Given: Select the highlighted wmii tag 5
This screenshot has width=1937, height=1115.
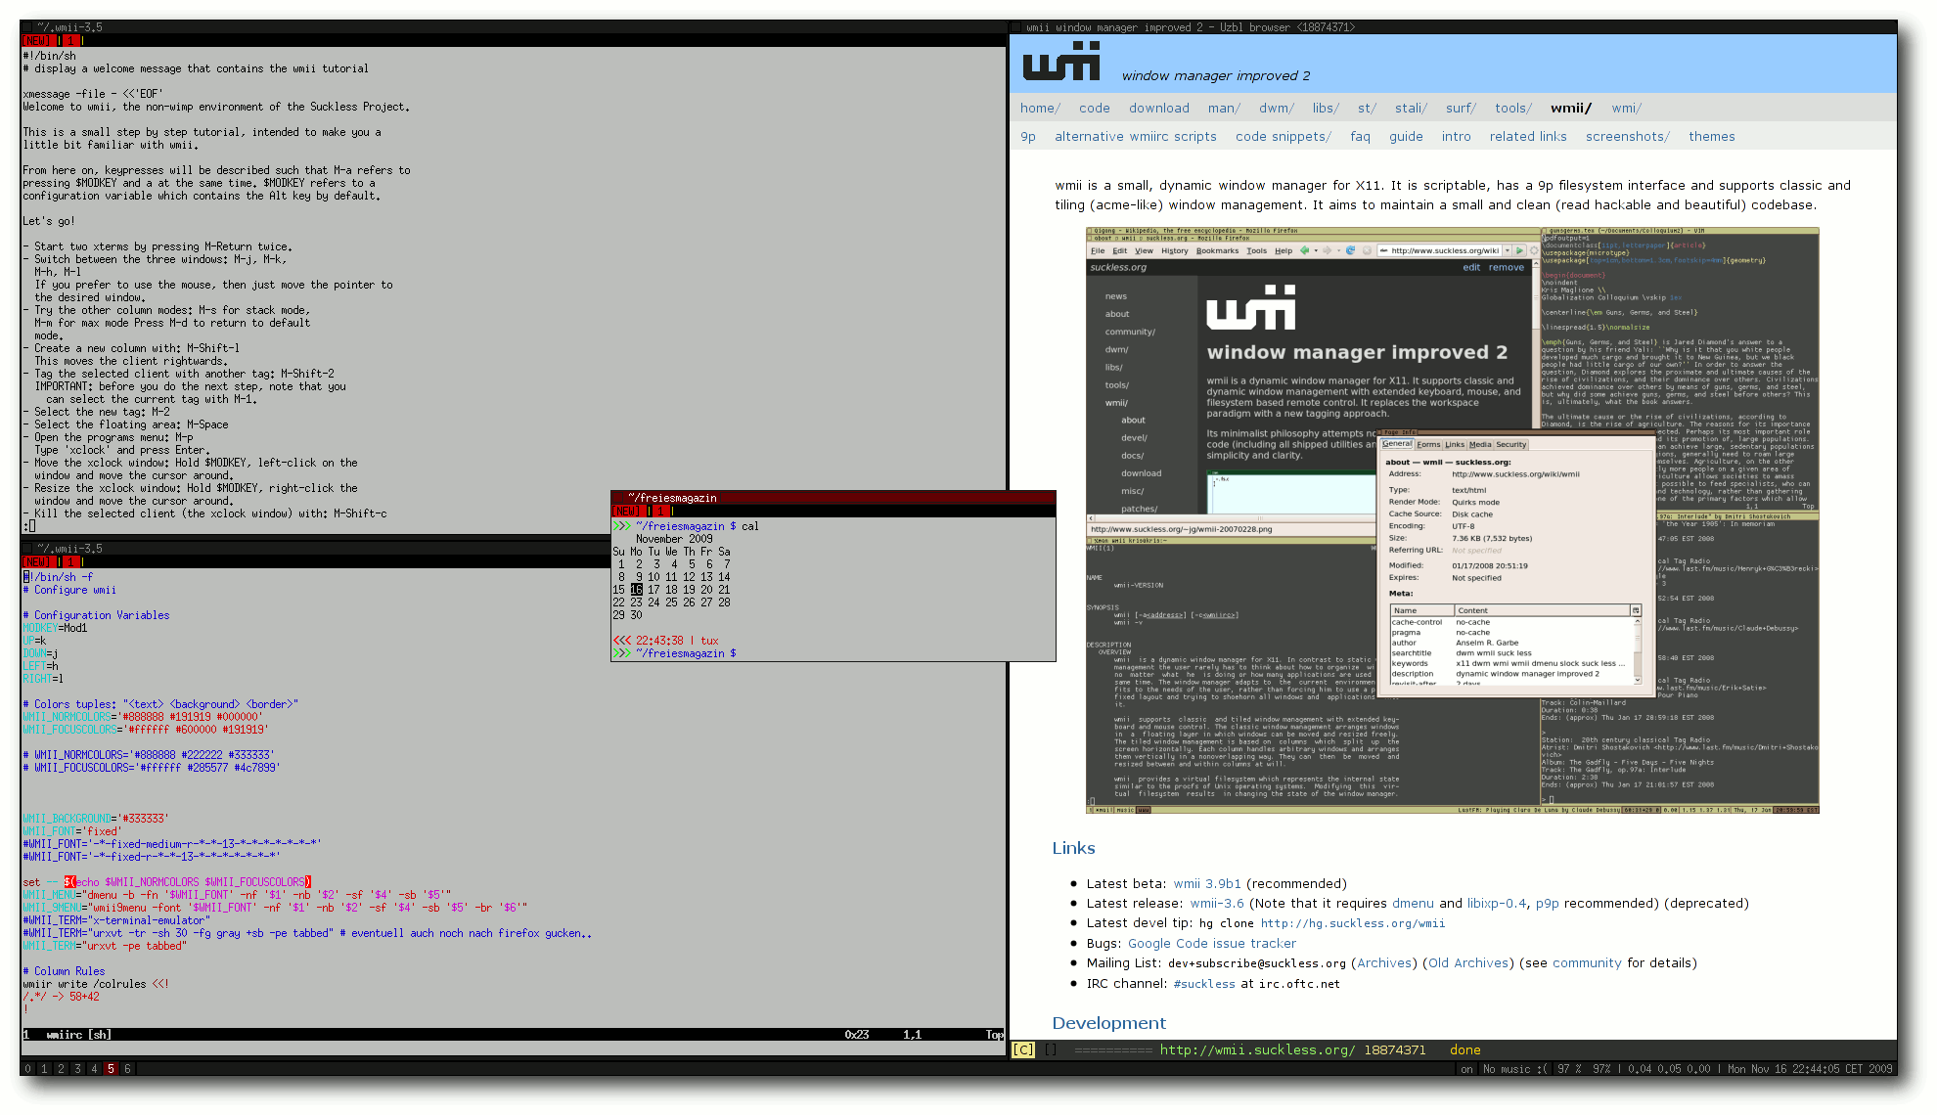Looking at the screenshot, I should (x=111, y=1069).
